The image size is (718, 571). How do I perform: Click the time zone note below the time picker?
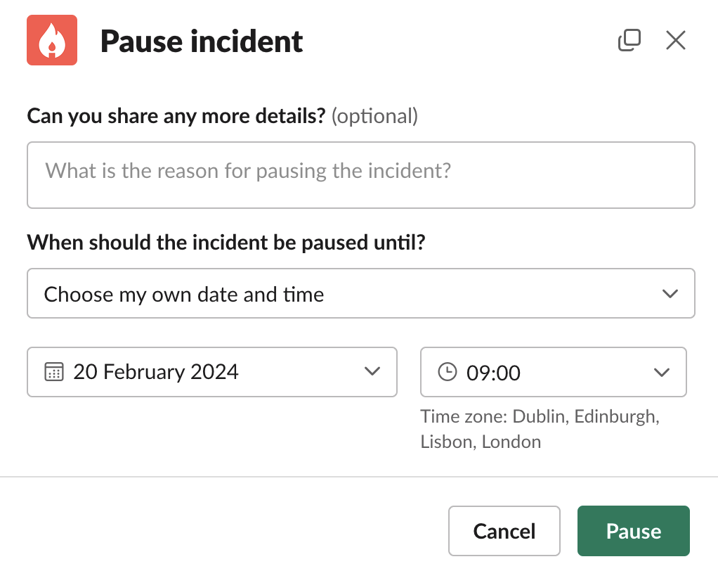pos(540,429)
